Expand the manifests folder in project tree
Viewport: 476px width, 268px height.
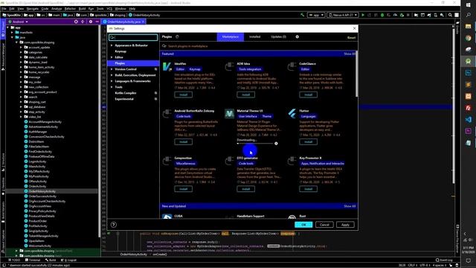[x=12, y=32]
